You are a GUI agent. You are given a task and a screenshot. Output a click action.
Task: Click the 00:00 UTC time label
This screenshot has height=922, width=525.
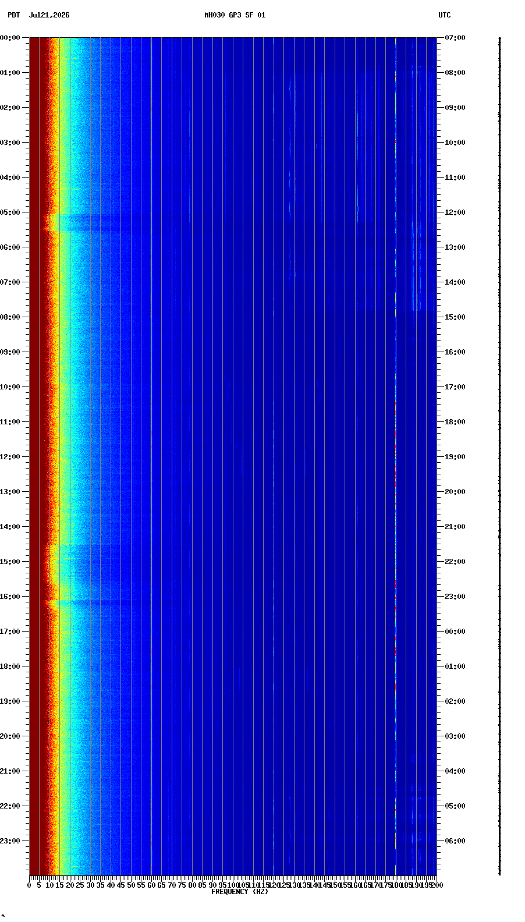coord(455,632)
